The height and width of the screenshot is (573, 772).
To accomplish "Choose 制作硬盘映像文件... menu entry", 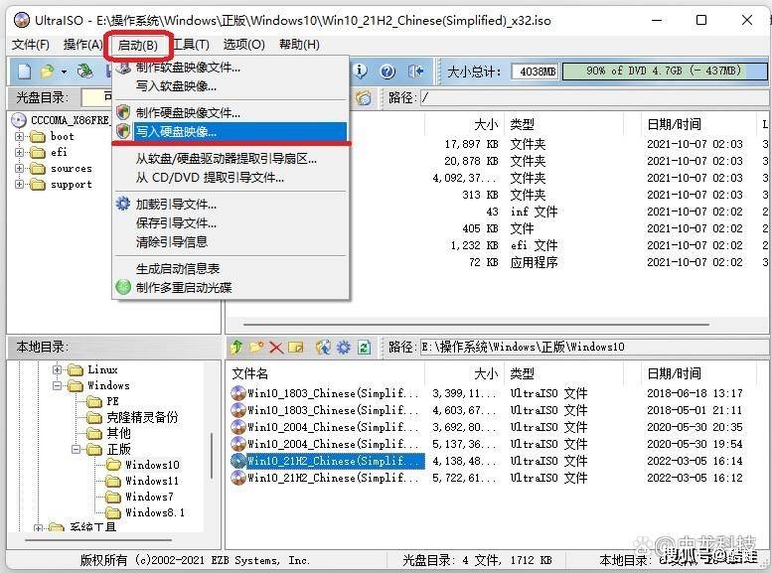I will click(x=231, y=113).
